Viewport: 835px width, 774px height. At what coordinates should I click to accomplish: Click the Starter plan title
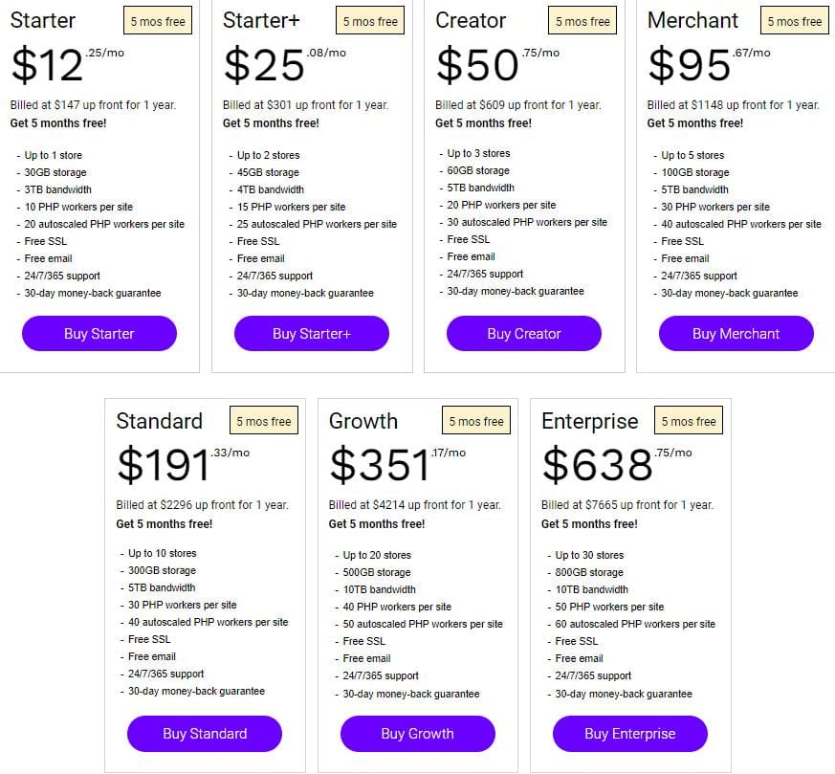point(42,20)
